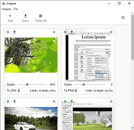Click the Quality label
Viewport: 134px width, 130px height.
pos(11,84)
